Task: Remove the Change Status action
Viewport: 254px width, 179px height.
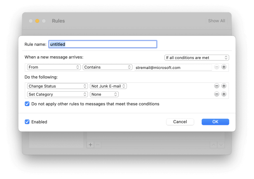Action: (217, 86)
